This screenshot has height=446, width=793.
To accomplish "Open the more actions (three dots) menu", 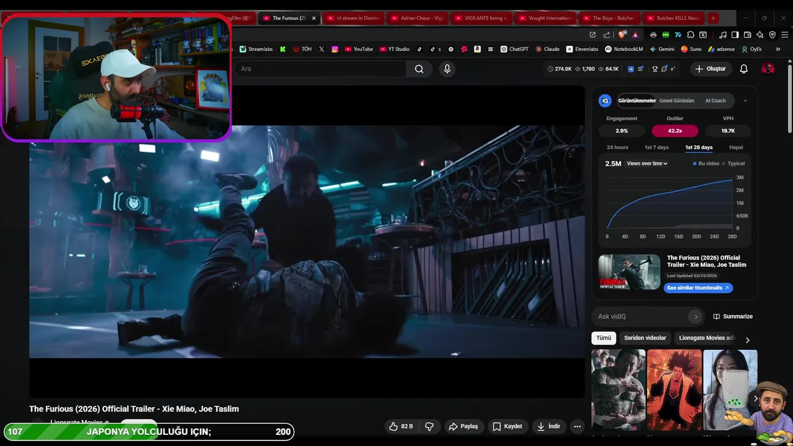I will click(577, 426).
